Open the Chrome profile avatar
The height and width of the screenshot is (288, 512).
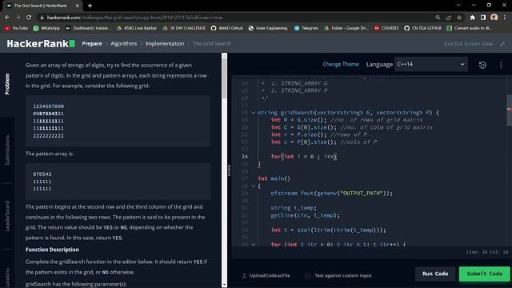click(494, 18)
